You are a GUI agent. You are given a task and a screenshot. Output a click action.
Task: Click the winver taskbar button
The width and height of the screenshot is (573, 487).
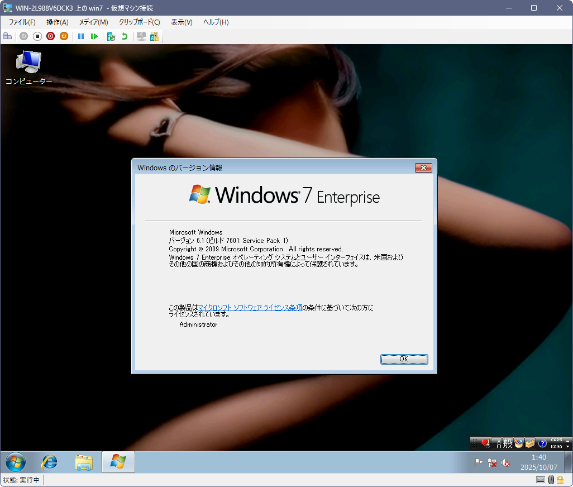pos(118,462)
